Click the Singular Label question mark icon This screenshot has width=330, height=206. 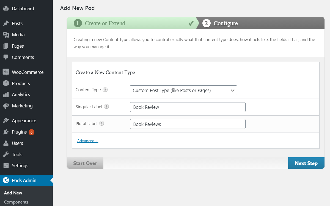point(107,106)
